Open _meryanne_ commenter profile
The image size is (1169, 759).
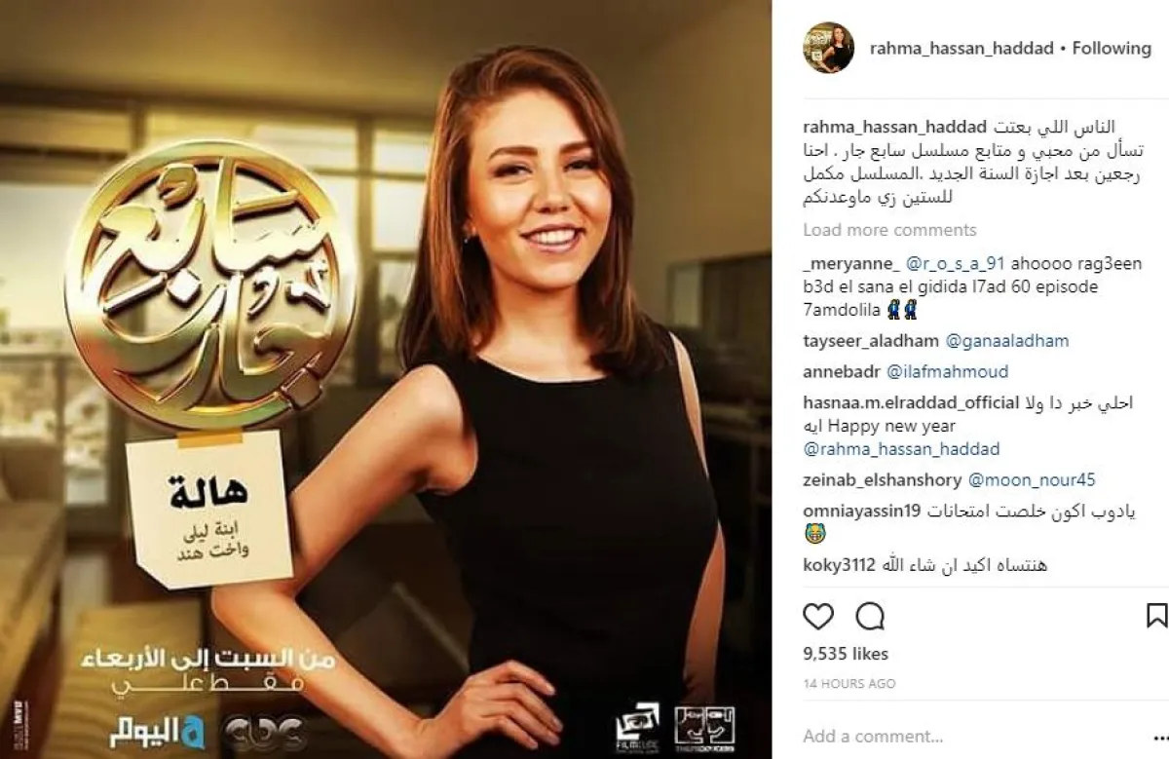pyautogui.click(x=851, y=263)
